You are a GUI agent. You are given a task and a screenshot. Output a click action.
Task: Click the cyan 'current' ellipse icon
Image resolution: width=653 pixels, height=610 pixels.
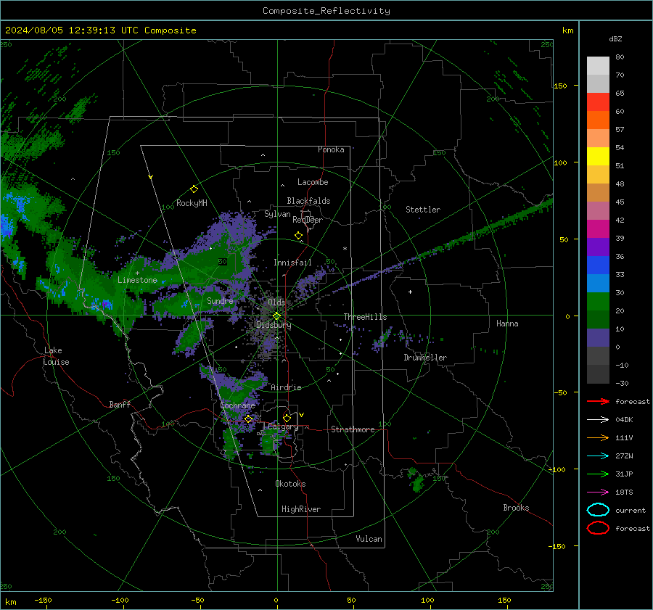click(598, 510)
